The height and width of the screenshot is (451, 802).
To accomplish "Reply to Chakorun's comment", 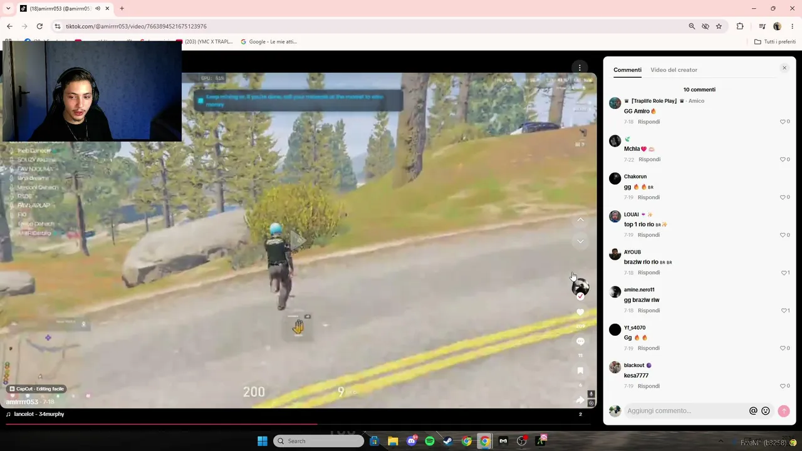I will click(648, 197).
